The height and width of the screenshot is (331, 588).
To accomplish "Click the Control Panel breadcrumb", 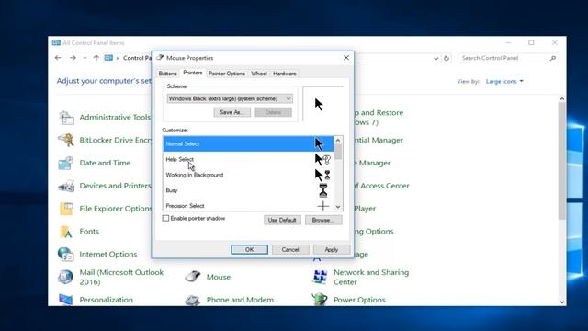I will (x=137, y=58).
